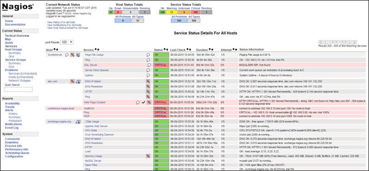Open the Apache Web Server service link

click(x=96, y=126)
